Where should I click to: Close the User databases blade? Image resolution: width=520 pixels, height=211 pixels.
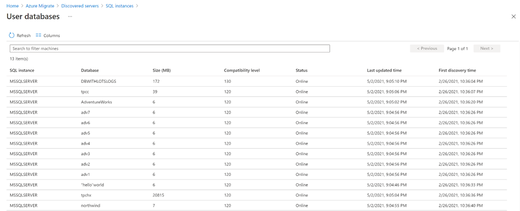pos(514,16)
